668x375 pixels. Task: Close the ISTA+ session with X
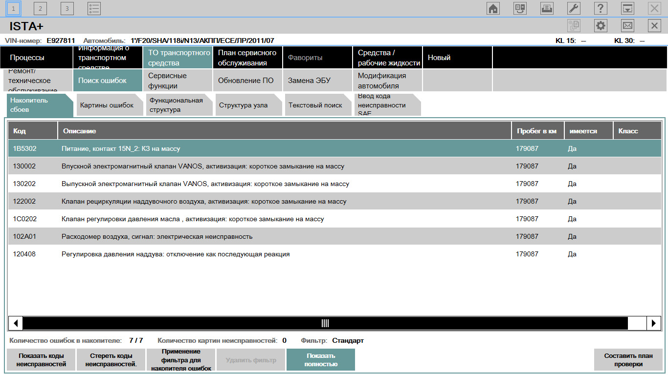tap(654, 26)
